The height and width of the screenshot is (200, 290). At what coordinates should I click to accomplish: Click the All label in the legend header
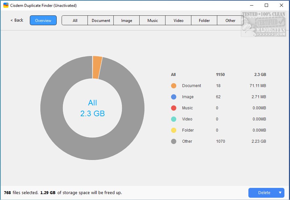pos(173,75)
